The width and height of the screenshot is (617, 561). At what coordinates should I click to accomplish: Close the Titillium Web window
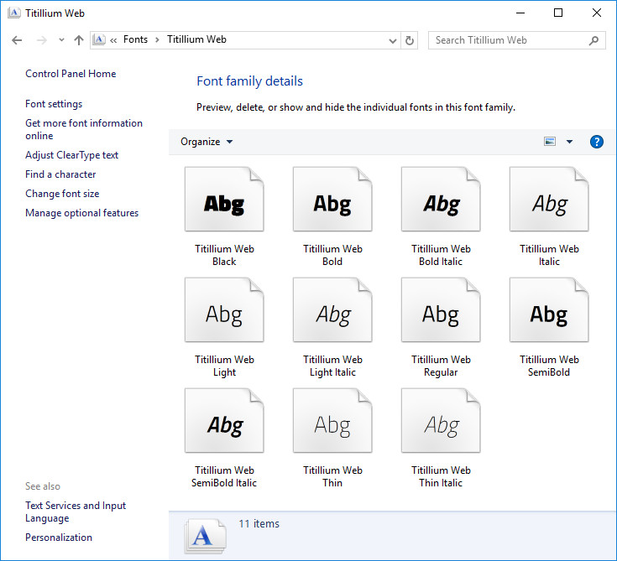click(597, 13)
